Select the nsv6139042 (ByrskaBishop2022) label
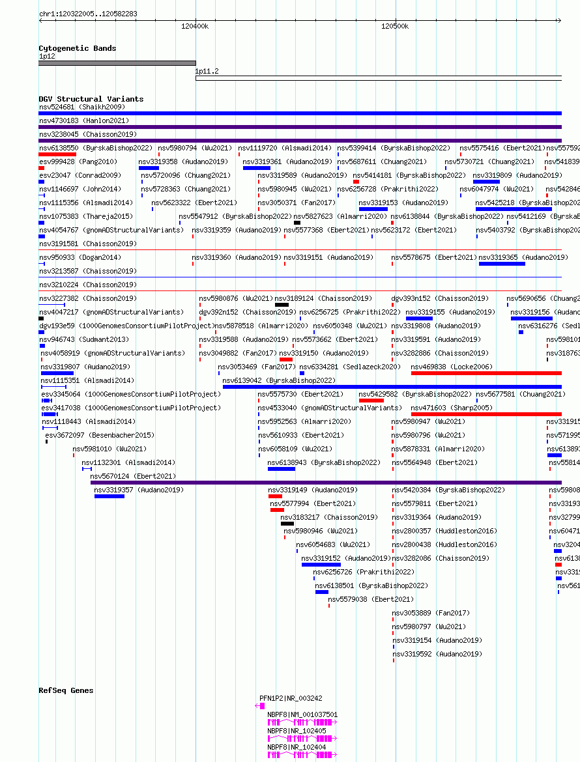This screenshot has height=762, width=580. click(279, 380)
